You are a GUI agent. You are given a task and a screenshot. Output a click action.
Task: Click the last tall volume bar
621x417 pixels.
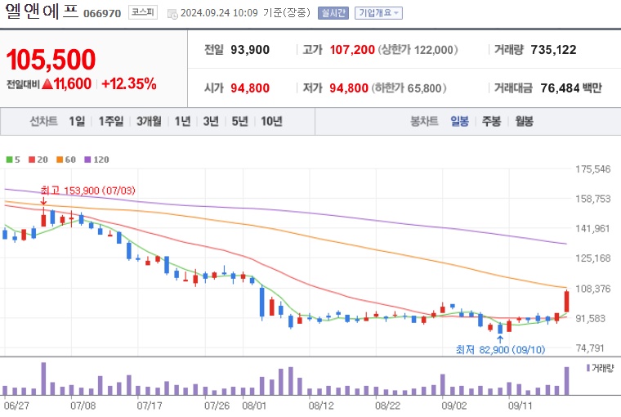pyautogui.click(x=567, y=381)
